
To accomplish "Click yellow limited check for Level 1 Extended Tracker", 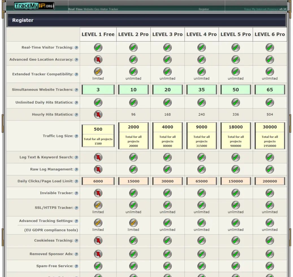I will click(98, 71).
